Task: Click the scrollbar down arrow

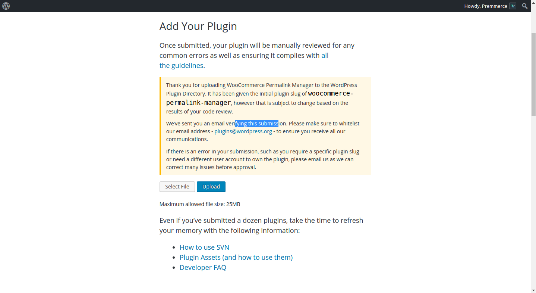Action: (x=533, y=290)
